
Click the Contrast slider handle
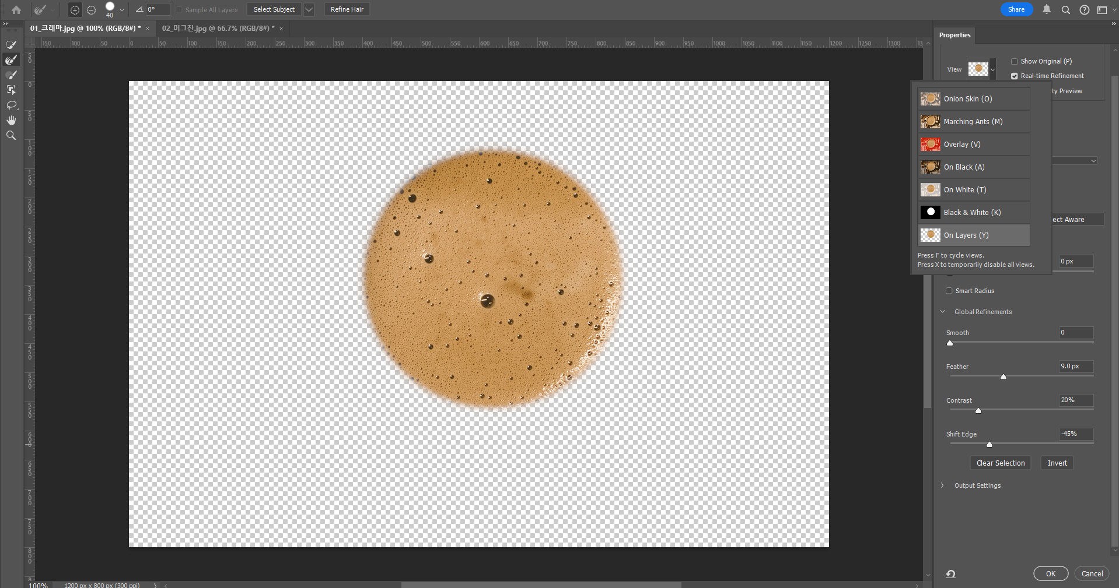(x=978, y=411)
